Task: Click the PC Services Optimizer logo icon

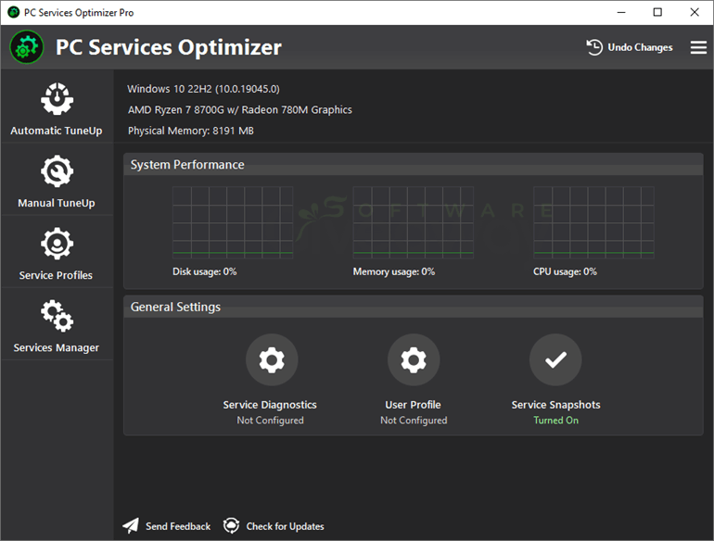Action: click(x=27, y=47)
